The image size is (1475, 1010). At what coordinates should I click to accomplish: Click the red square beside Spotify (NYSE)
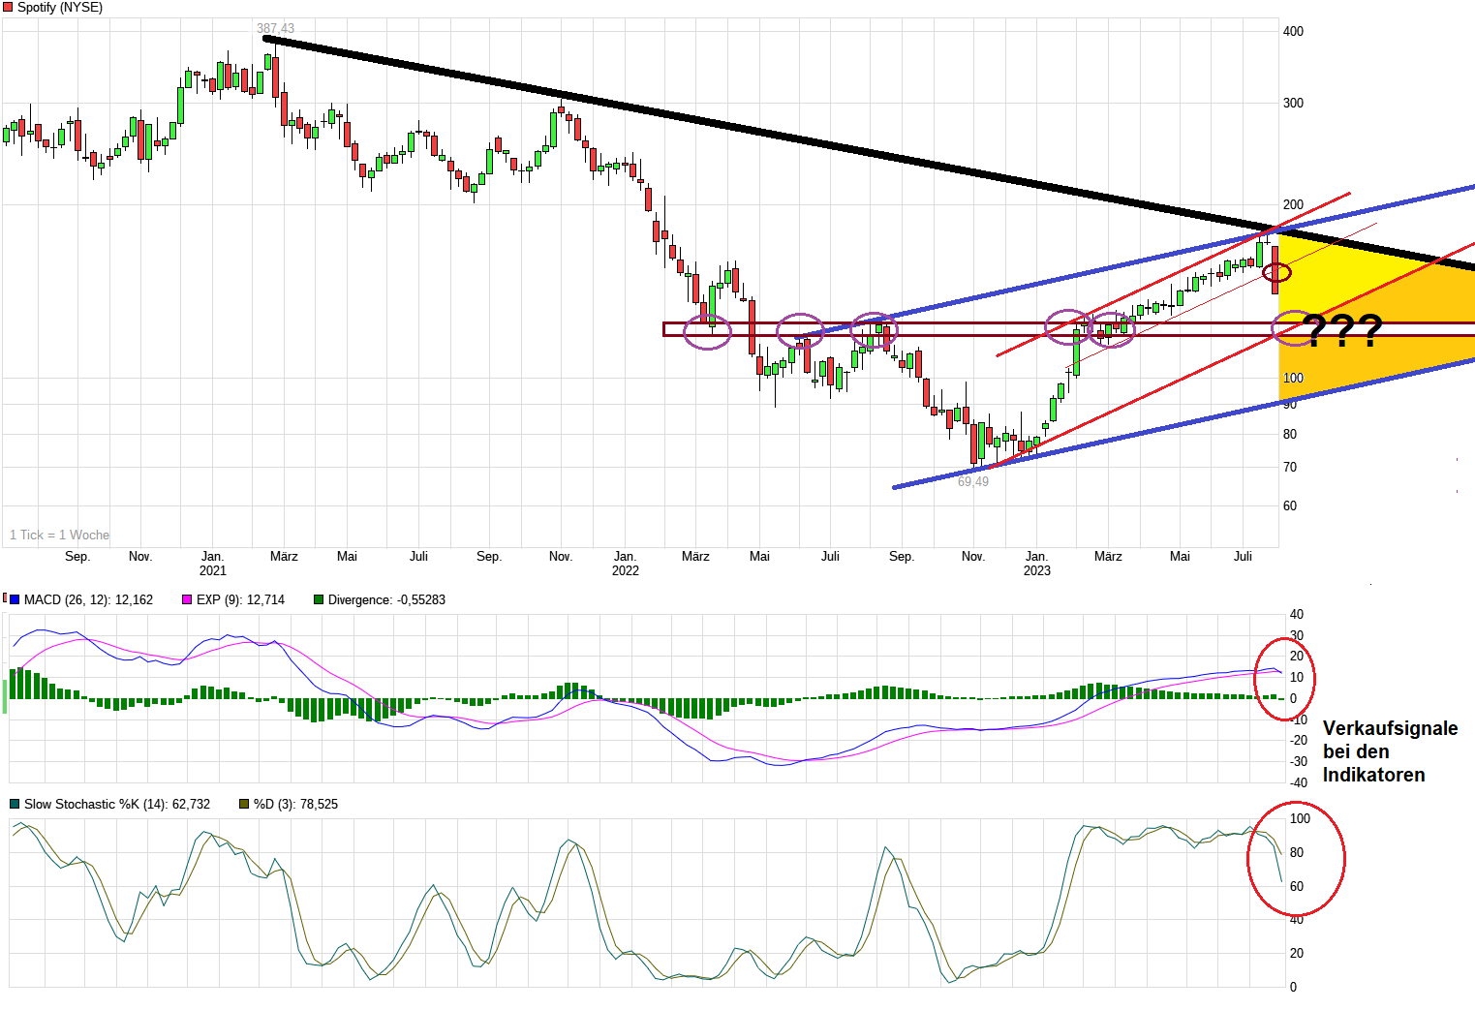(8, 8)
